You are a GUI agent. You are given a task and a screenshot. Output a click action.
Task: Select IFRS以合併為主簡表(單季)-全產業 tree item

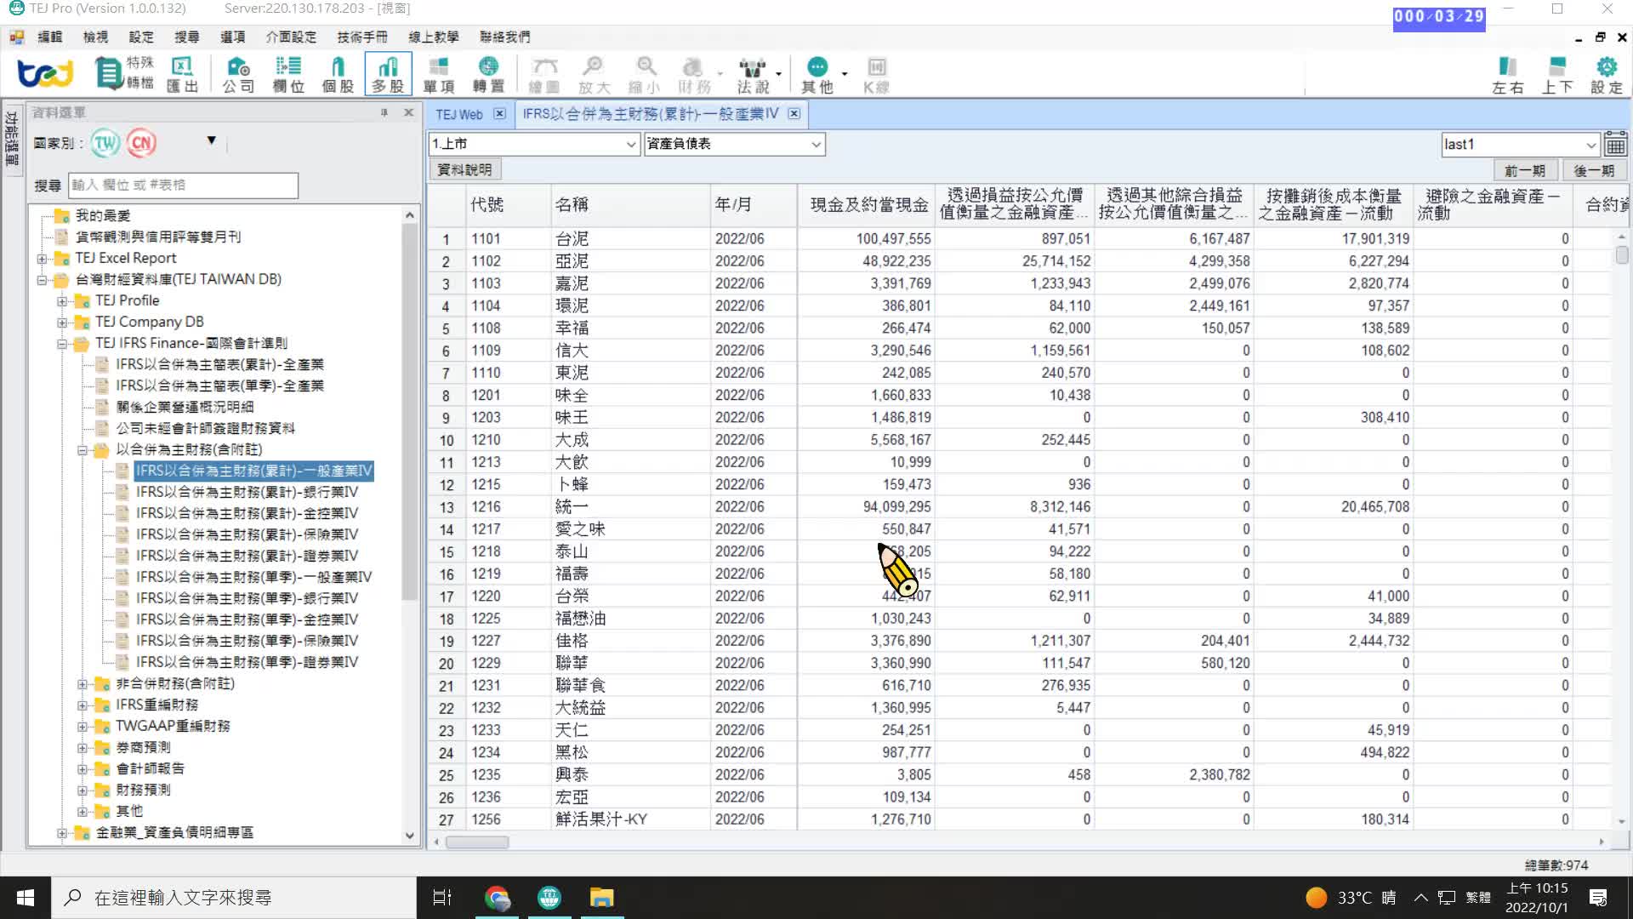point(219,385)
